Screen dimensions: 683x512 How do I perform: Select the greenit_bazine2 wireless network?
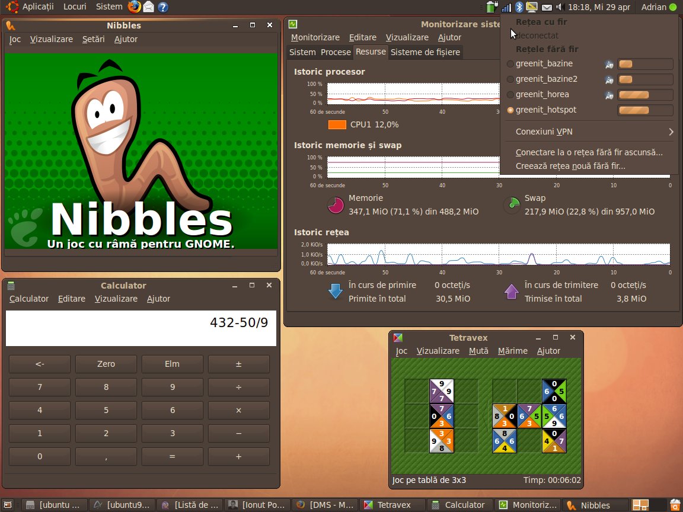(x=589, y=79)
